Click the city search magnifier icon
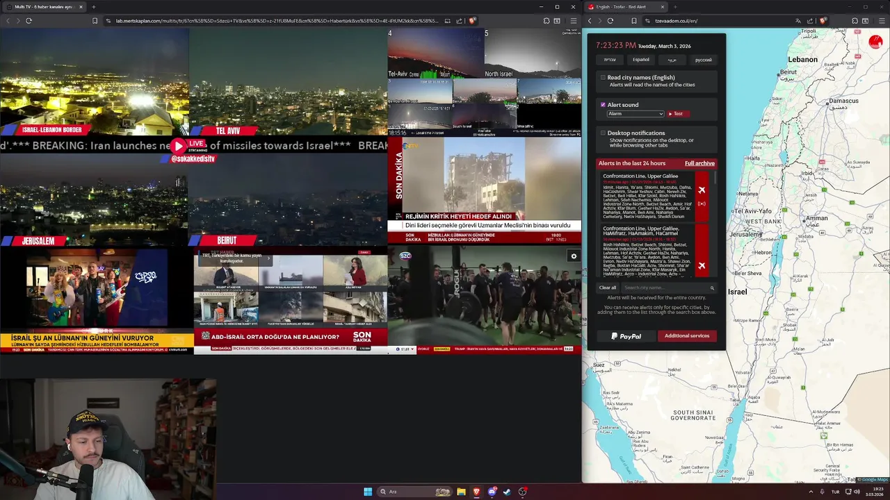The width and height of the screenshot is (890, 500). 712,287
